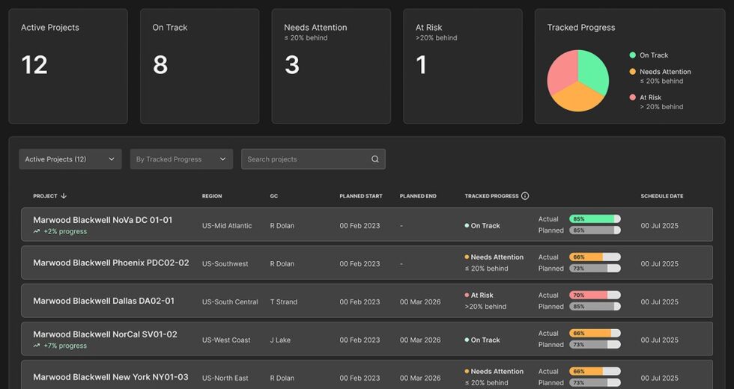The image size is (734, 389).
Task: Click the search magnifier icon
Action: [x=375, y=159]
